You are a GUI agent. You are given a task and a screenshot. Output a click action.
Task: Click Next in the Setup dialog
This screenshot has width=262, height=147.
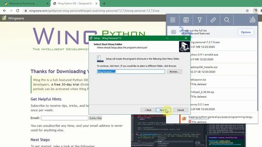163,110
